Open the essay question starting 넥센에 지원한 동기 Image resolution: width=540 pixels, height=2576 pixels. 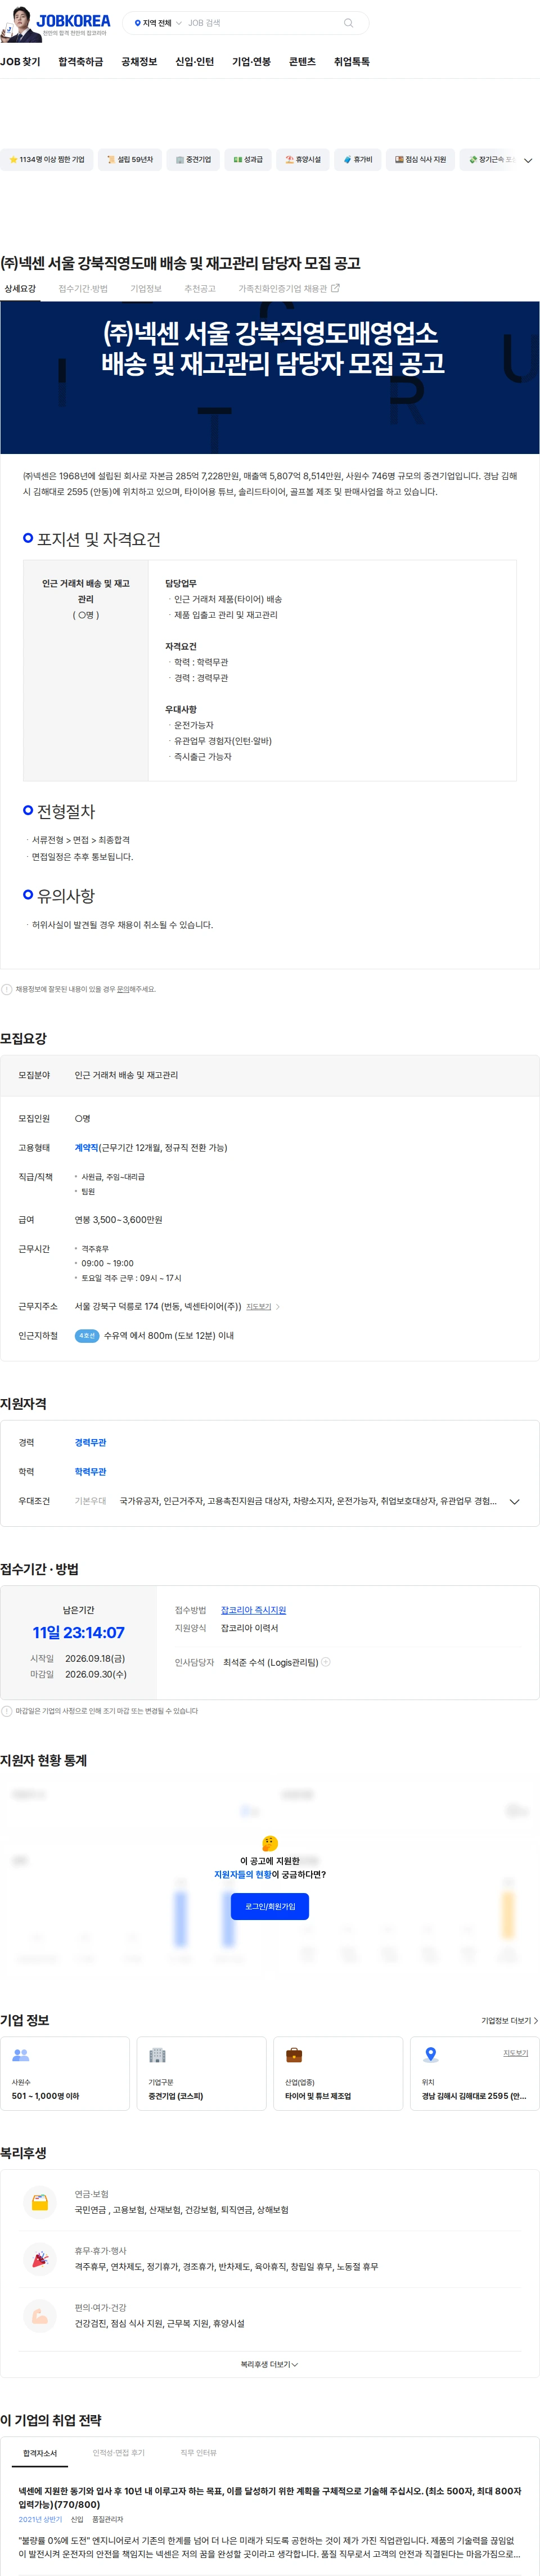pyautogui.click(x=270, y=2497)
